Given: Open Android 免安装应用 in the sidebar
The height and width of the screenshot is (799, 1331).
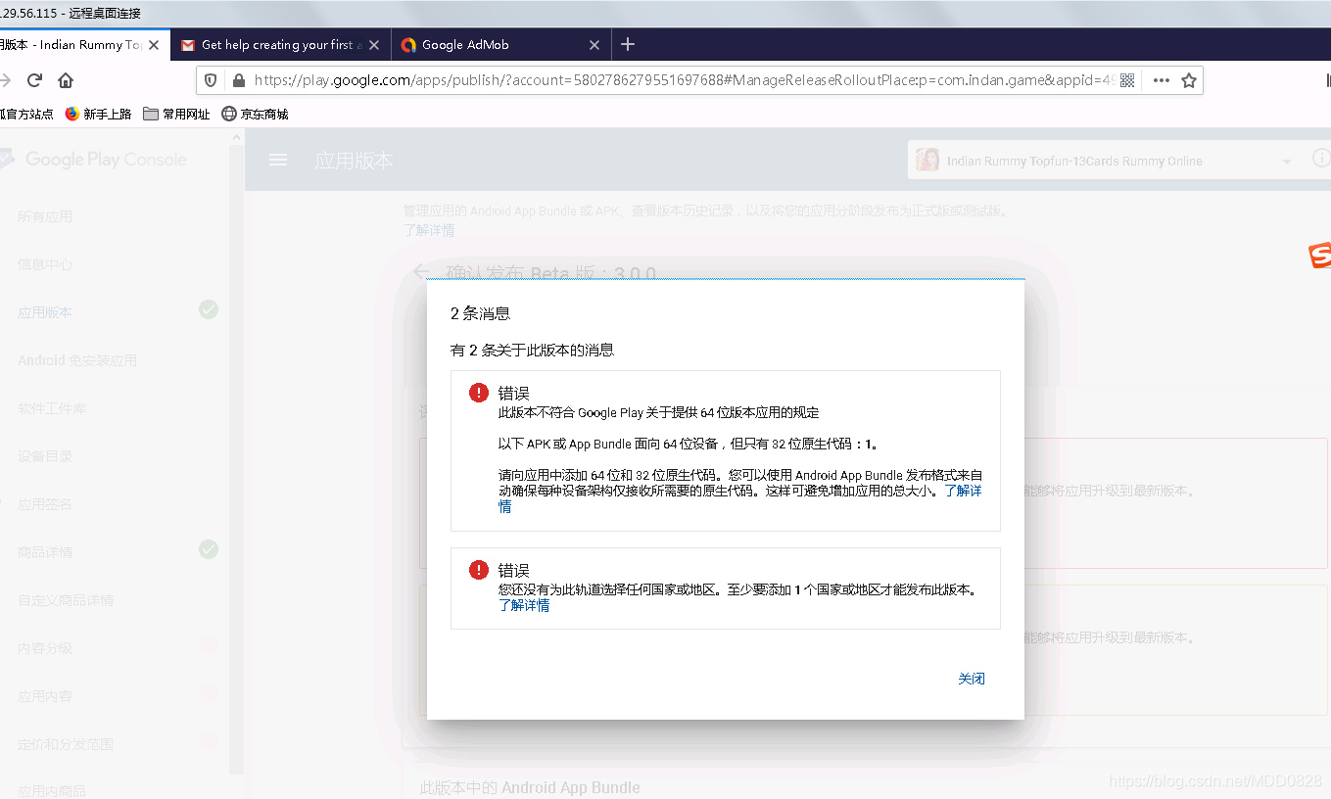Looking at the screenshot, I should (x=77, y=360).
